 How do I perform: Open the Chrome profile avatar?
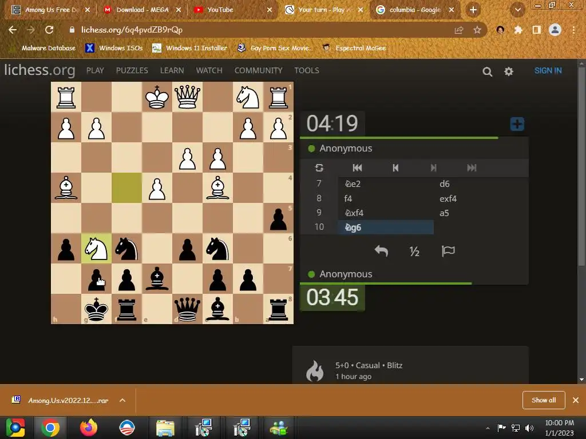click(x=555, y=30)
